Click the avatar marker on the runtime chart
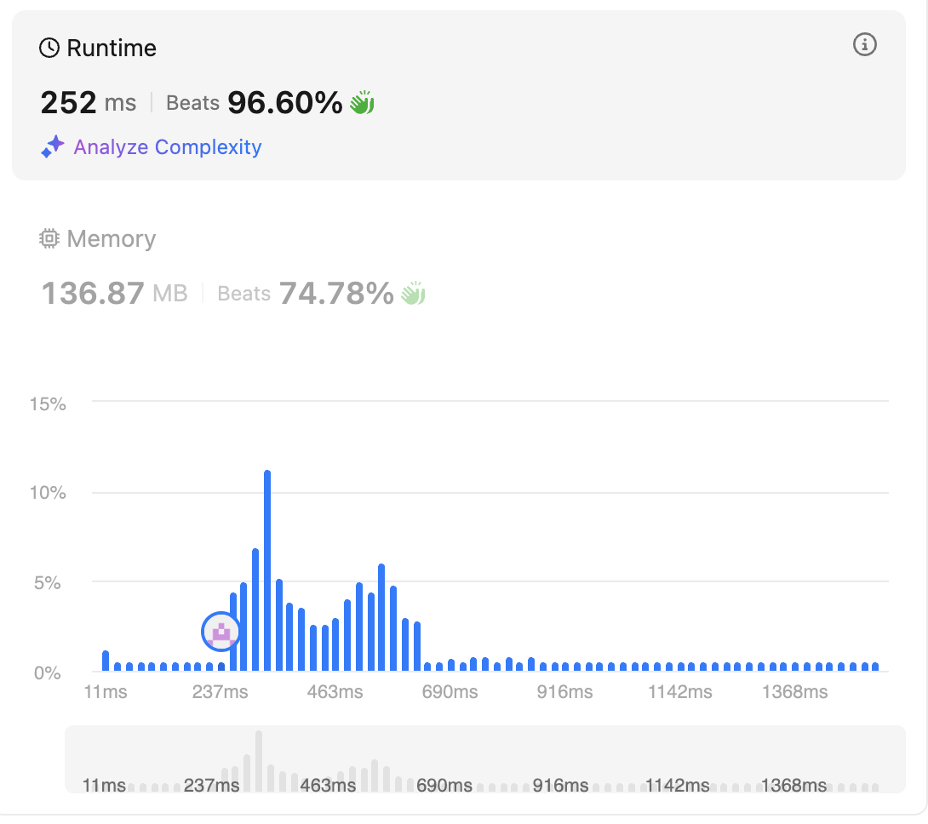Image resolution: width=928 pixels, height=824 pixels. coord(221,632)
